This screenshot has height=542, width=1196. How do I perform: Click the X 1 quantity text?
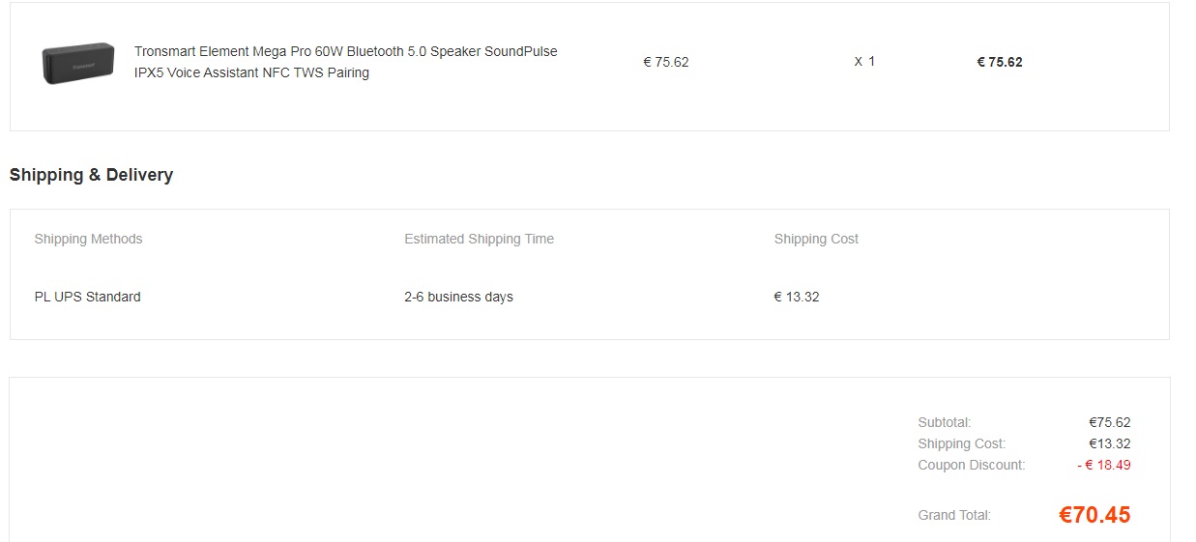pos(864,62)
